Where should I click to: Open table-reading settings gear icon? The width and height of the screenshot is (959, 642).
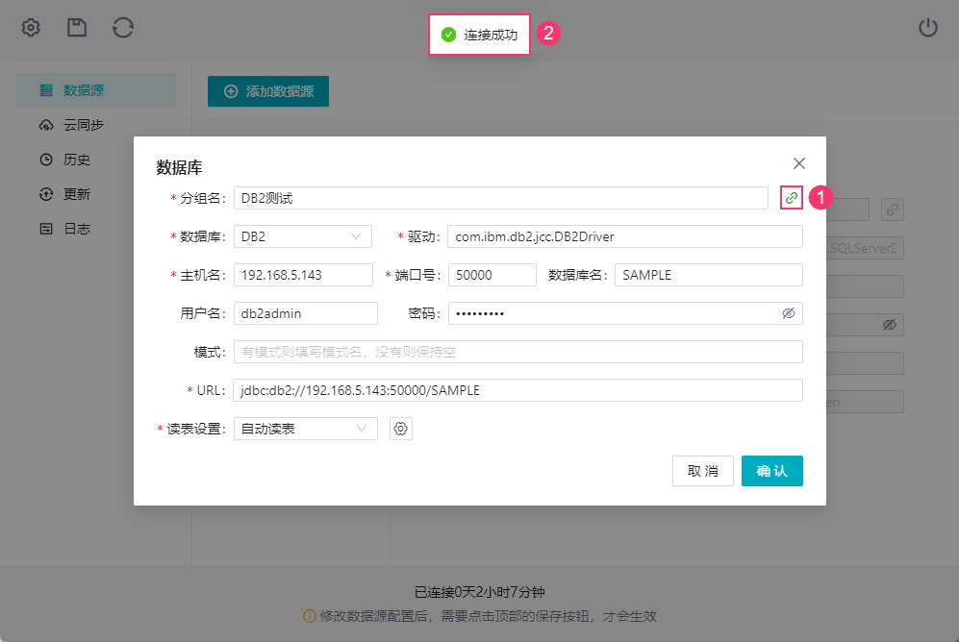click(x=400, y=429)
